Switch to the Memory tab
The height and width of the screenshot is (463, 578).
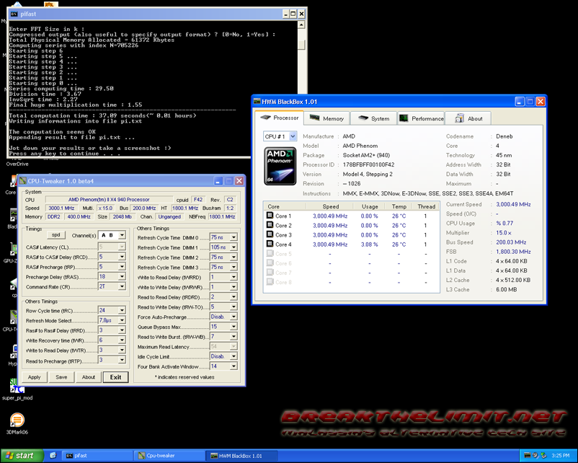pos(326,118)
